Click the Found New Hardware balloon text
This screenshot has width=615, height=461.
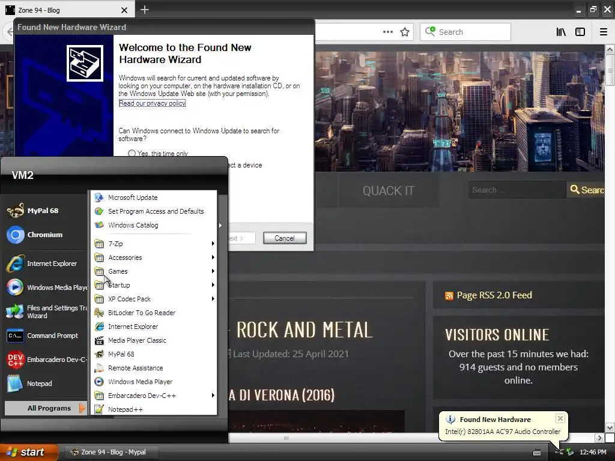tap(503, 432)
